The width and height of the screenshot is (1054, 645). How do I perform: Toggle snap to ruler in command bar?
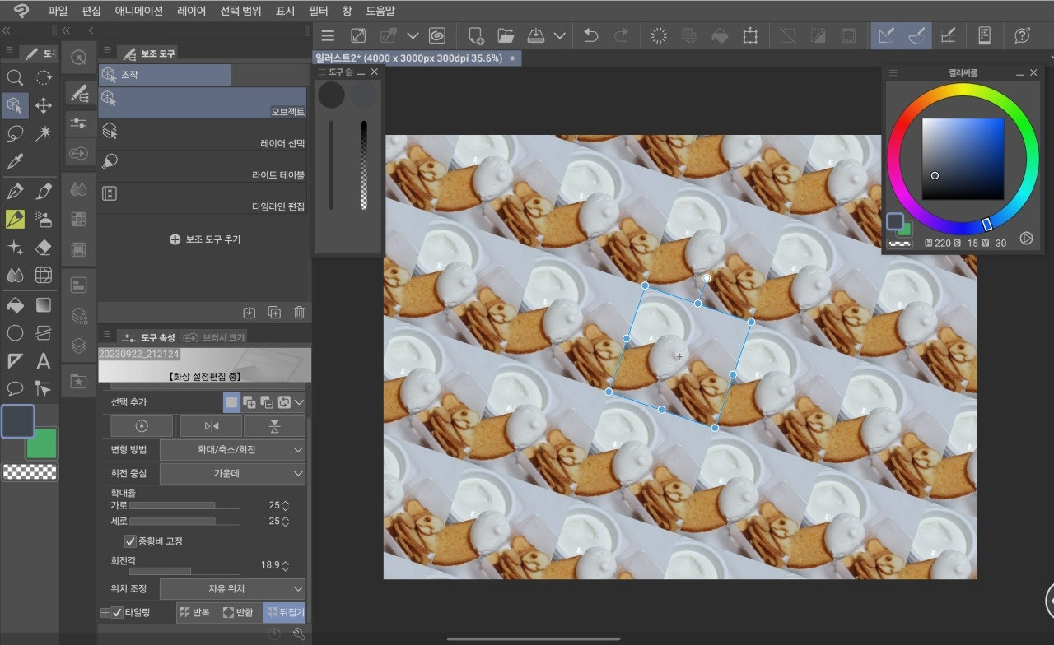point(886,35)
